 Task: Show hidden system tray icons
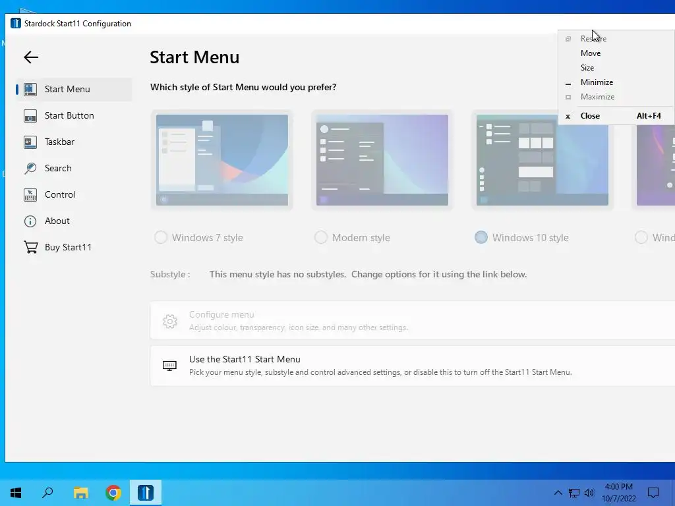(558, 493)
